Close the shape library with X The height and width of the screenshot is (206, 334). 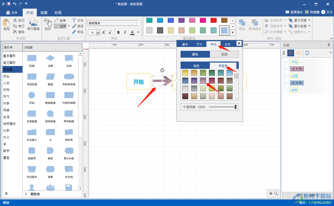(6, 193)
